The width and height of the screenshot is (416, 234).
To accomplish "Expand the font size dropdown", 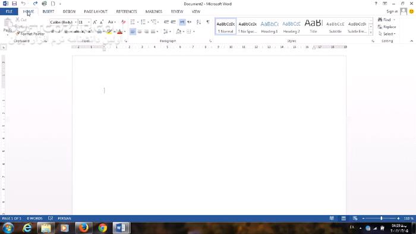I will (x=89, y=22).
